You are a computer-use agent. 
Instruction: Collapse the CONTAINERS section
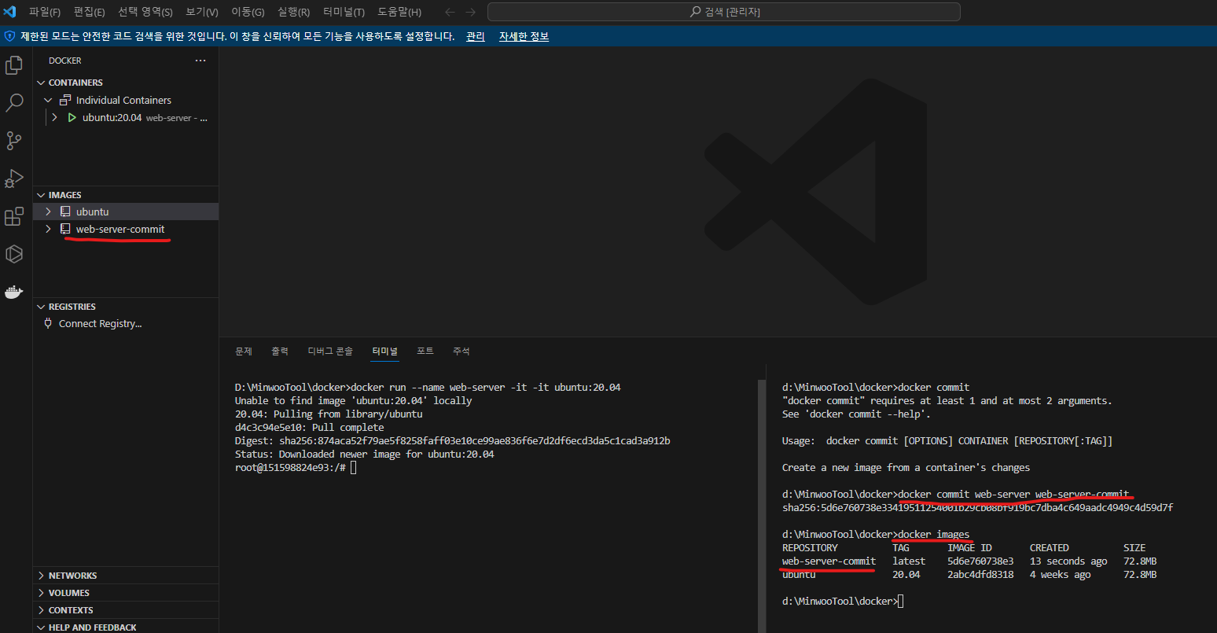[41, 83]
